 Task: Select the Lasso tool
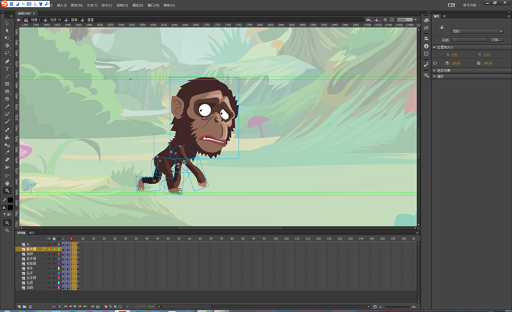pos(7,53)
